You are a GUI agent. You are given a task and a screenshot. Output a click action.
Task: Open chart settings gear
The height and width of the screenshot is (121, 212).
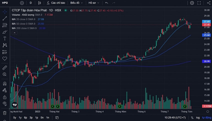click(x=192, y=3)
